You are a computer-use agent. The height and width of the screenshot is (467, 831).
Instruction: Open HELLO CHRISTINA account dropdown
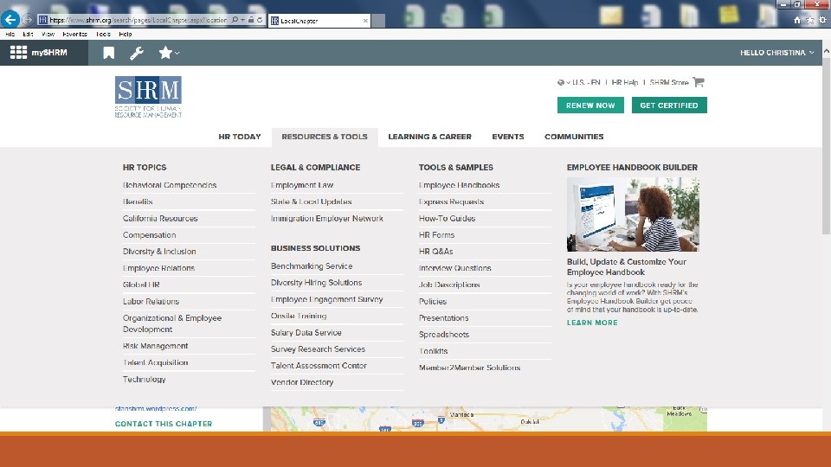pos(777,53)
